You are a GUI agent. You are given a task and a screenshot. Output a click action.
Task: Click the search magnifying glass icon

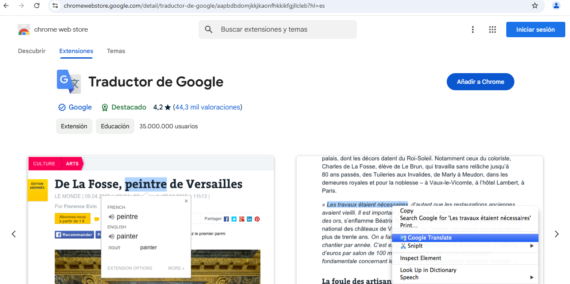click(x=208, y=30)
